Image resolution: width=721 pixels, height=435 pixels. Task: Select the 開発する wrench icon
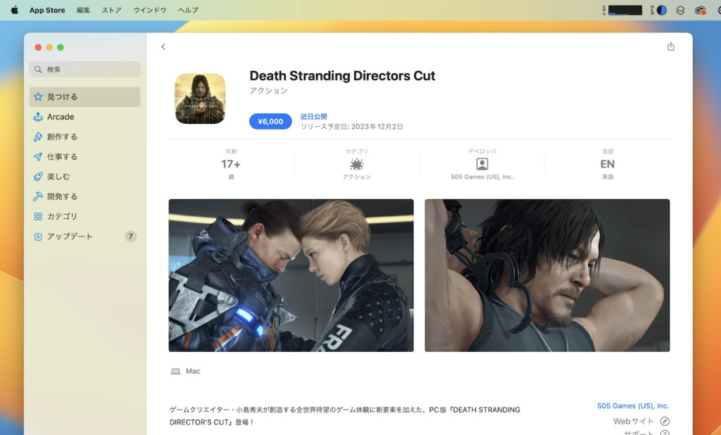point(38,196)
